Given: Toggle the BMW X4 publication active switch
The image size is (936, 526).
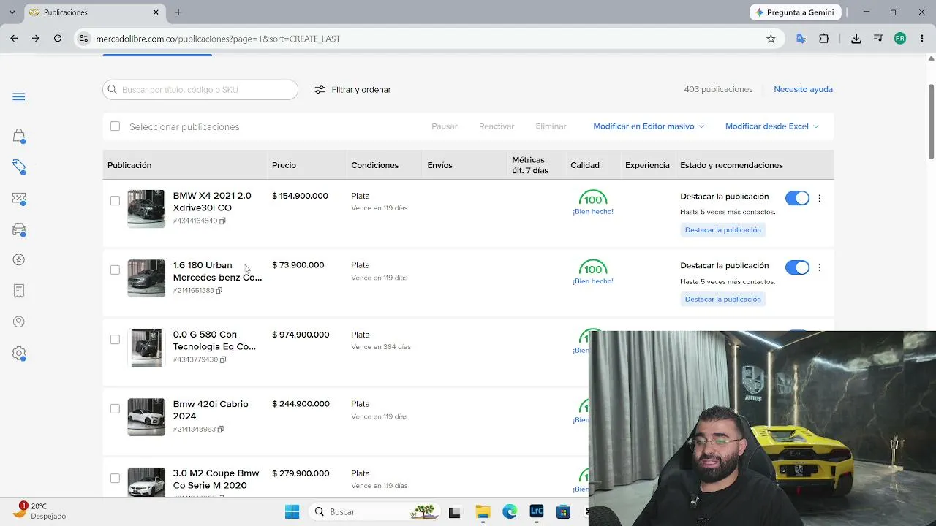Looking at the screenshot, I should tap(797, 198).
